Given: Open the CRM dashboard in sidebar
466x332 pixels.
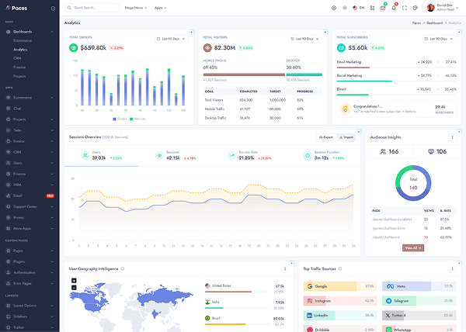Looking at the screenshot, I should tap(19, 58).
